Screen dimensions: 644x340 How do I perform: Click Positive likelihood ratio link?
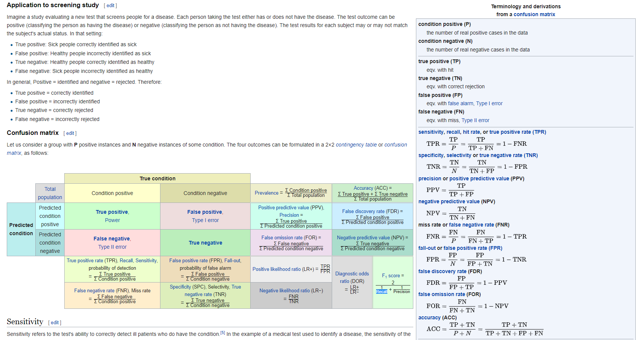[x=277, y=269]
